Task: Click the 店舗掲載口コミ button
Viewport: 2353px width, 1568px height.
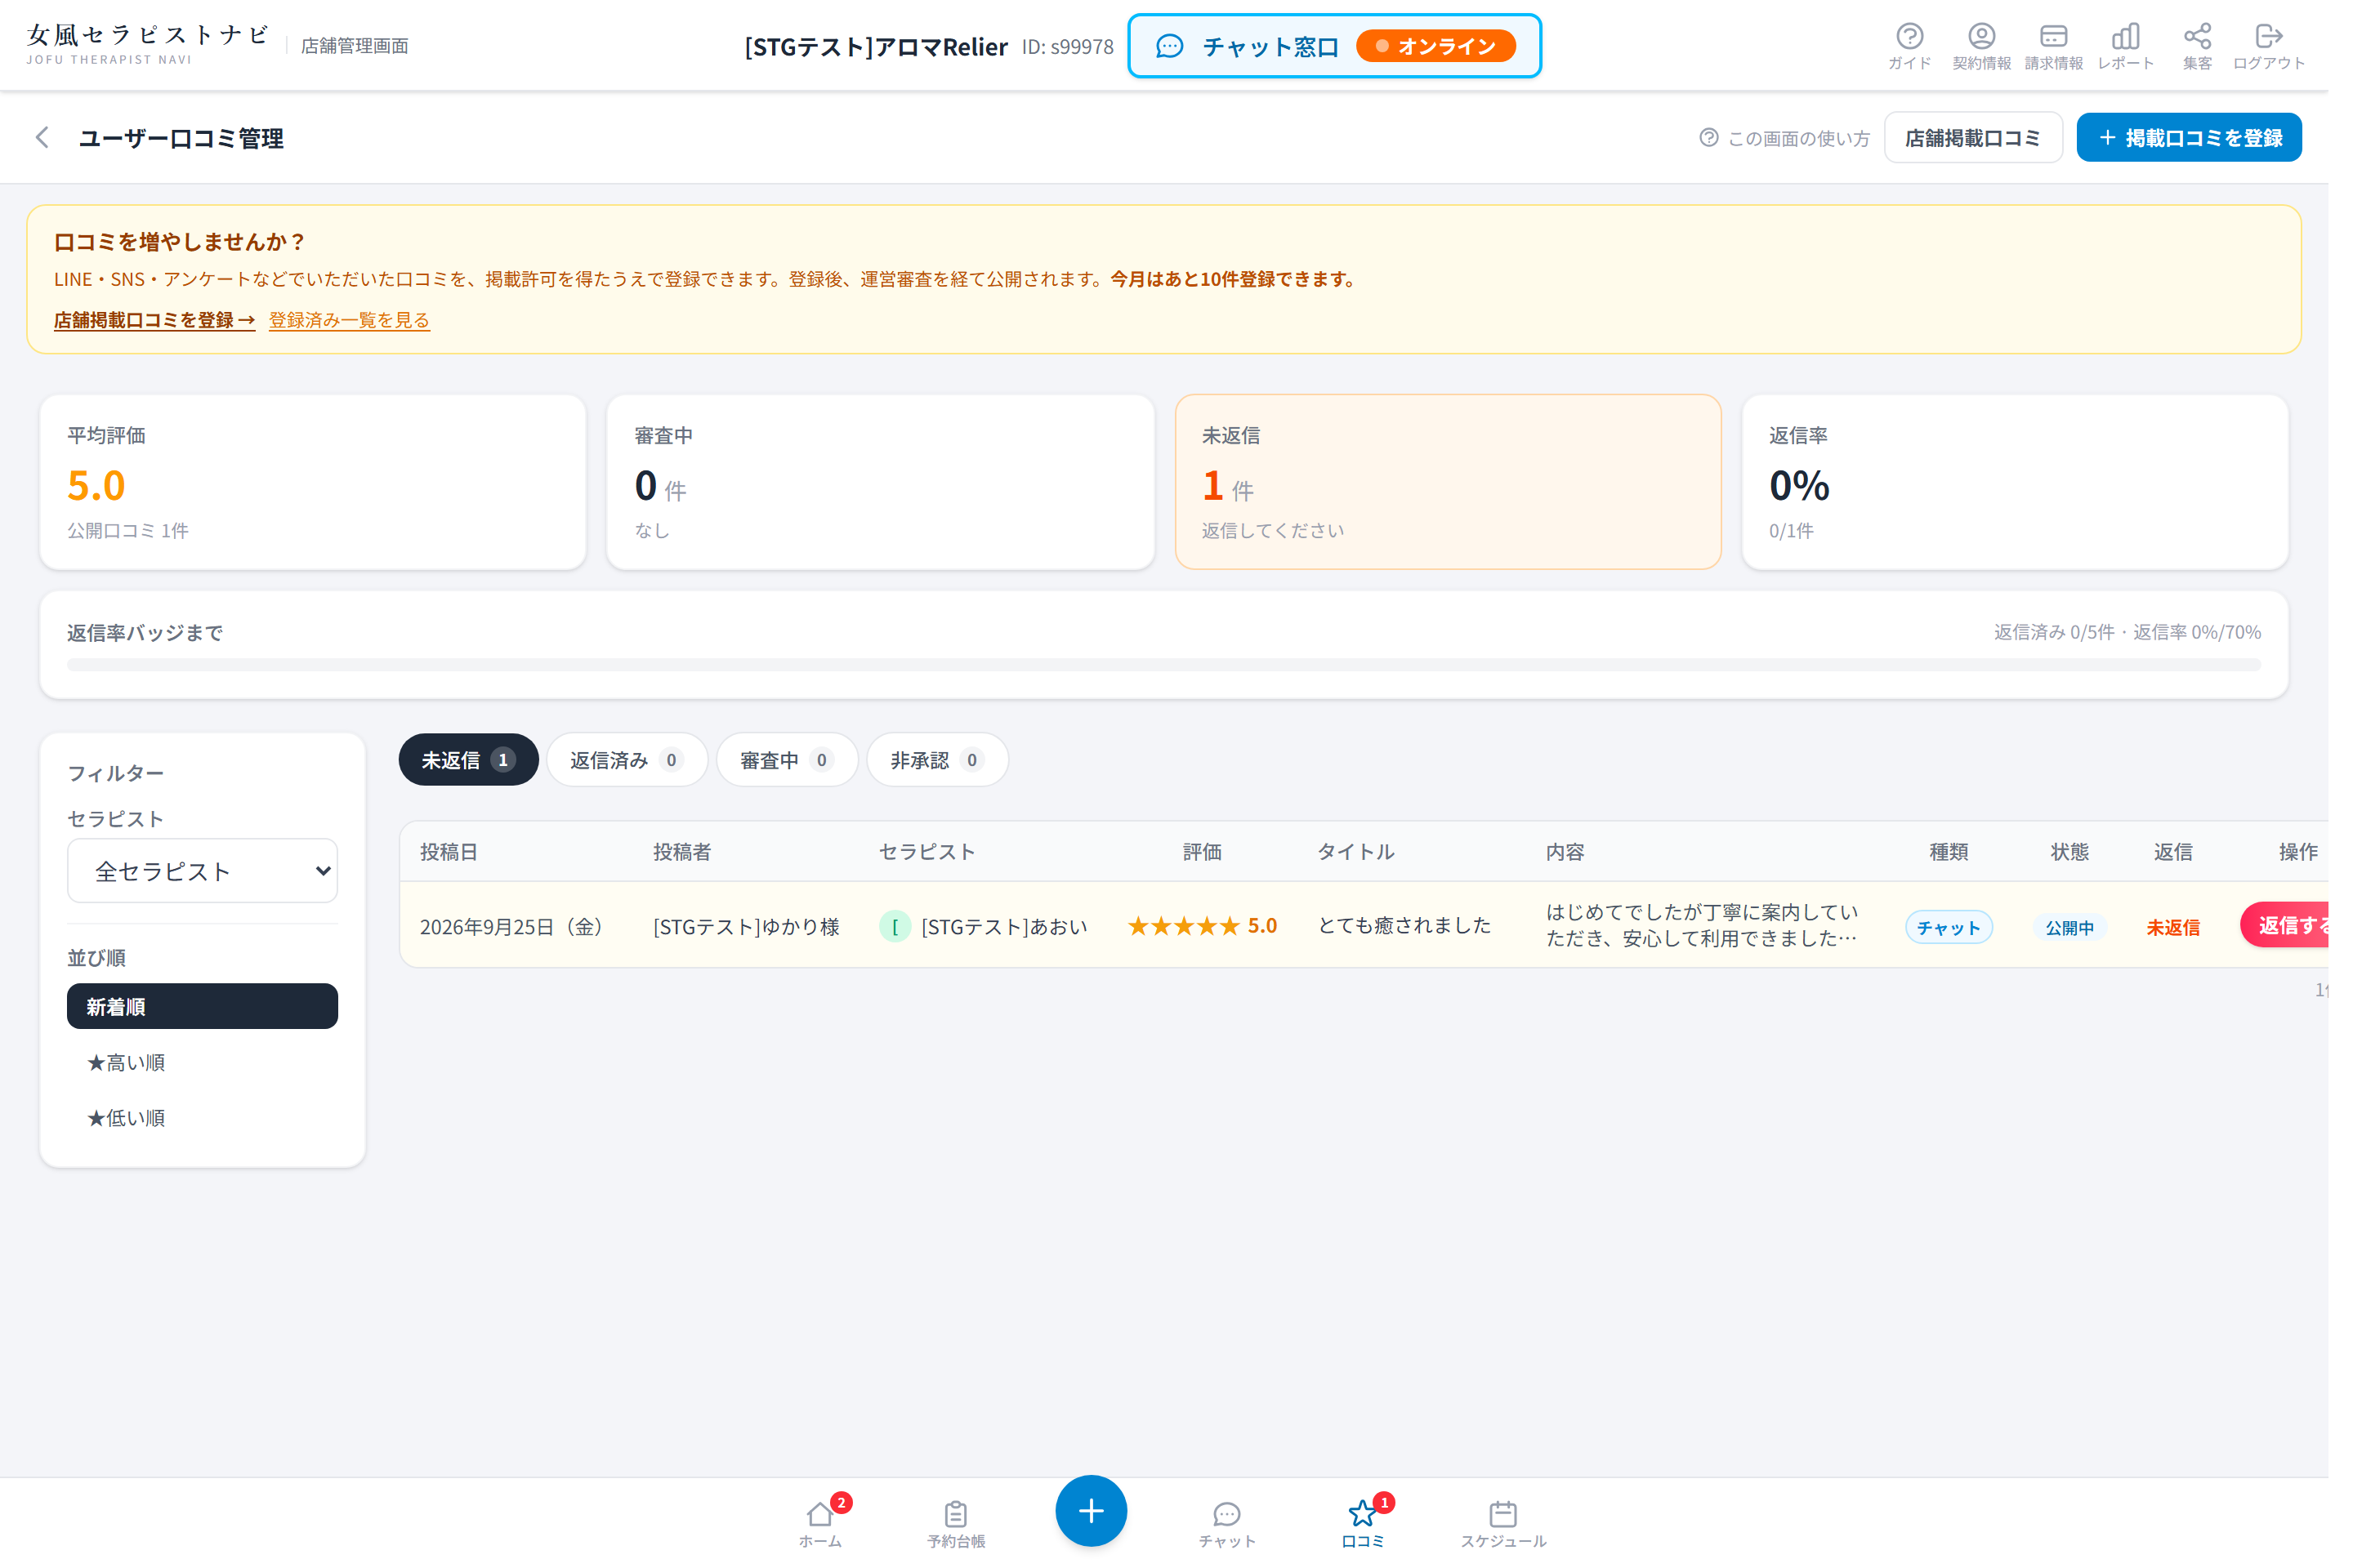Action: click(x=1993, y=139)
